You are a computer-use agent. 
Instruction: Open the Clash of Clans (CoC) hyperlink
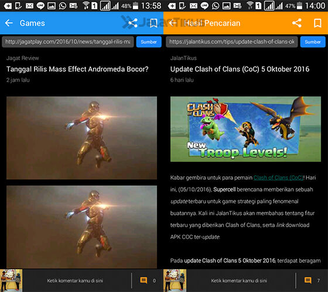278,178
